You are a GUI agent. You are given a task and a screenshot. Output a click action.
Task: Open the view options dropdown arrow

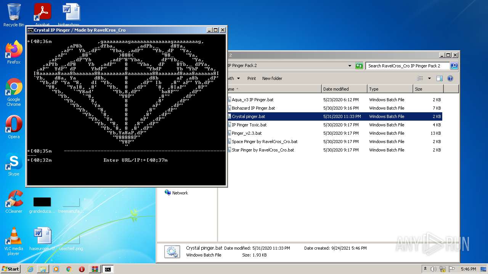(429, 78)
